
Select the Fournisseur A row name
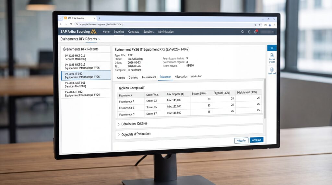tap(127, 102)
